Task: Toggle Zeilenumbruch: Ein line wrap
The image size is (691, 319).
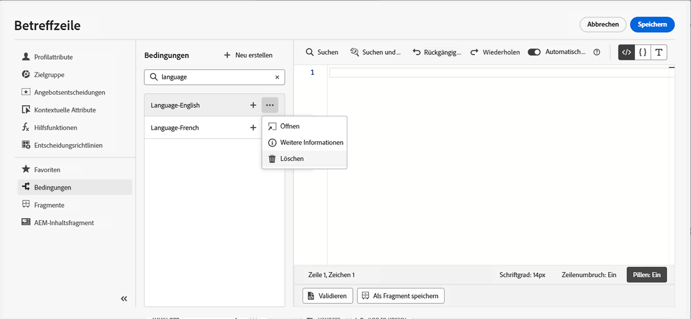Action: click(x=589, y=275)
